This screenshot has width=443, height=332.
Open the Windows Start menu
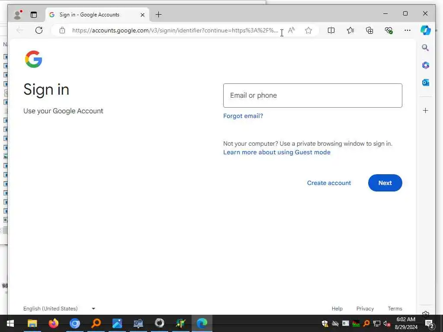coord(10,323)
